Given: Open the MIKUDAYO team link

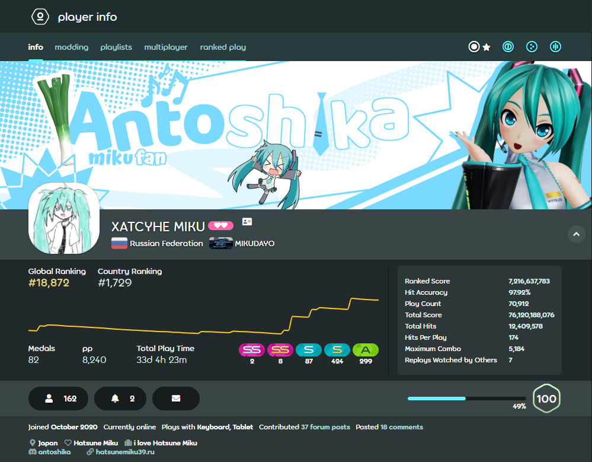Looking at the screenshot, I should [x=254, y=243].
